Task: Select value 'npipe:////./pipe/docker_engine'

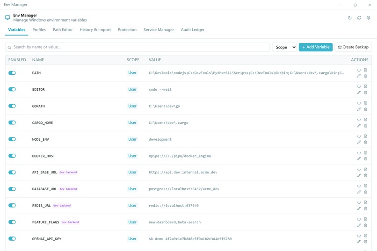Action: [x=180, y=156]
